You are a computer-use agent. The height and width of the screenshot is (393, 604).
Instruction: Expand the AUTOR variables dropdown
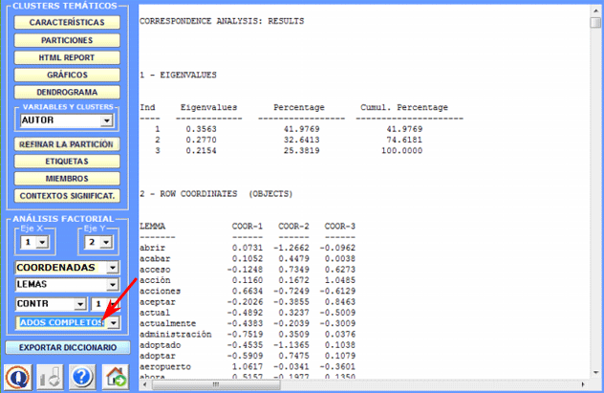pos(107,120)
